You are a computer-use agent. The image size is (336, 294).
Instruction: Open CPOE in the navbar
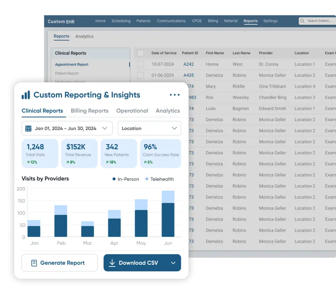click(197, 21)
